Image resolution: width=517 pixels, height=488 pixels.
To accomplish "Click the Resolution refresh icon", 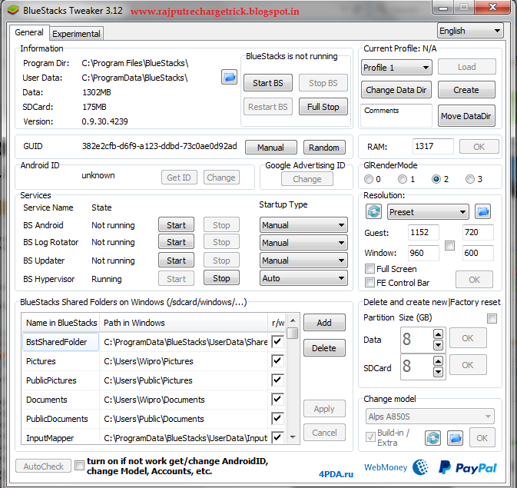I will pyautogui.click(x=373, y=211).
